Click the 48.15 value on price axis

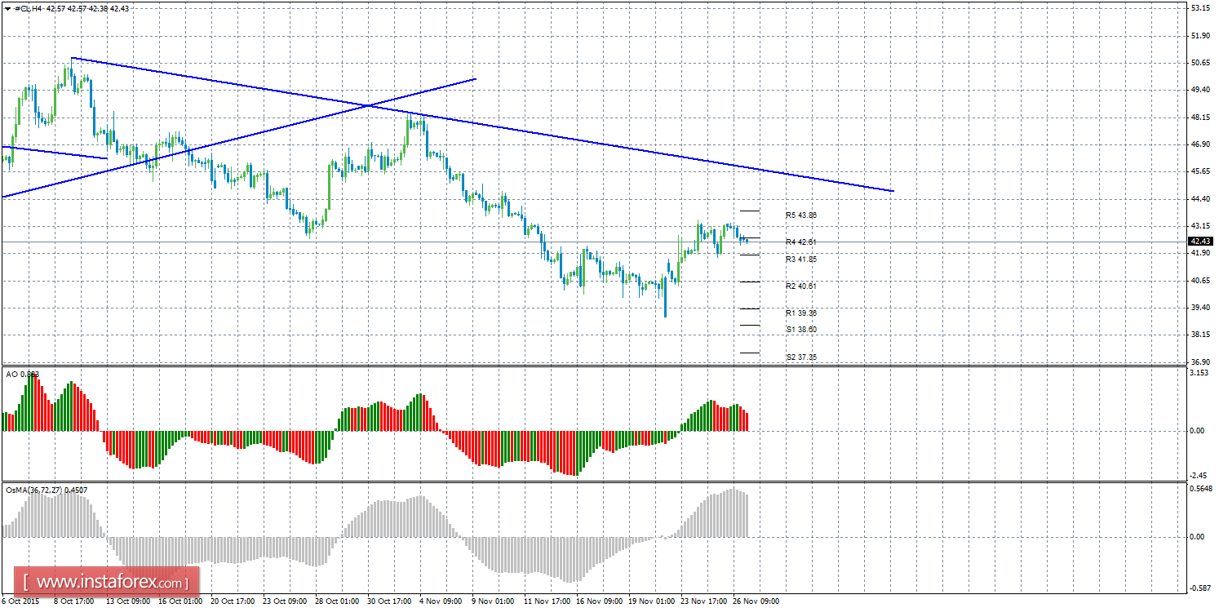[1200, 118]
